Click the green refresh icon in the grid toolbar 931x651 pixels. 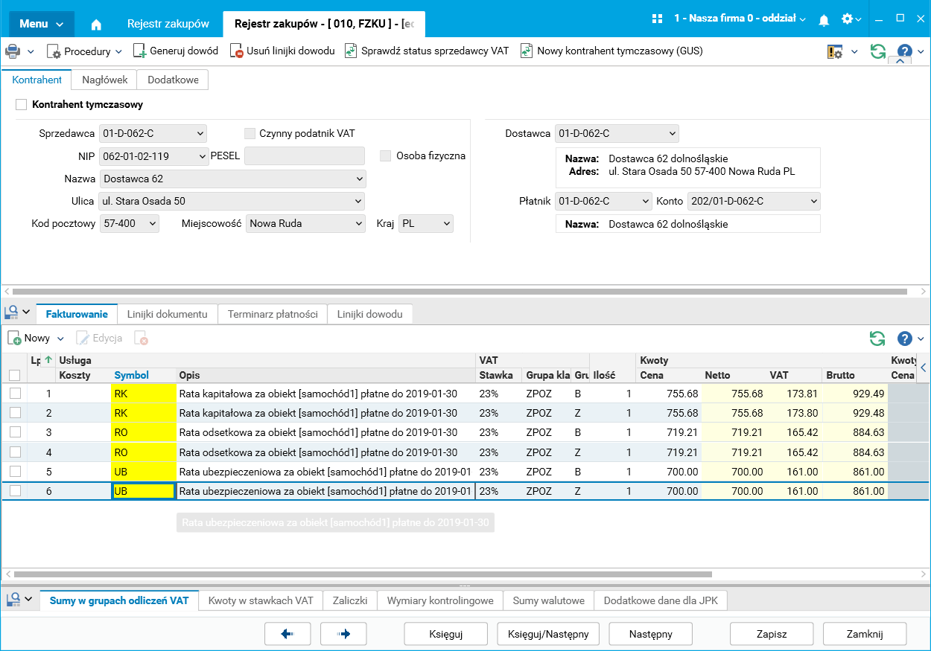point(877,339)
